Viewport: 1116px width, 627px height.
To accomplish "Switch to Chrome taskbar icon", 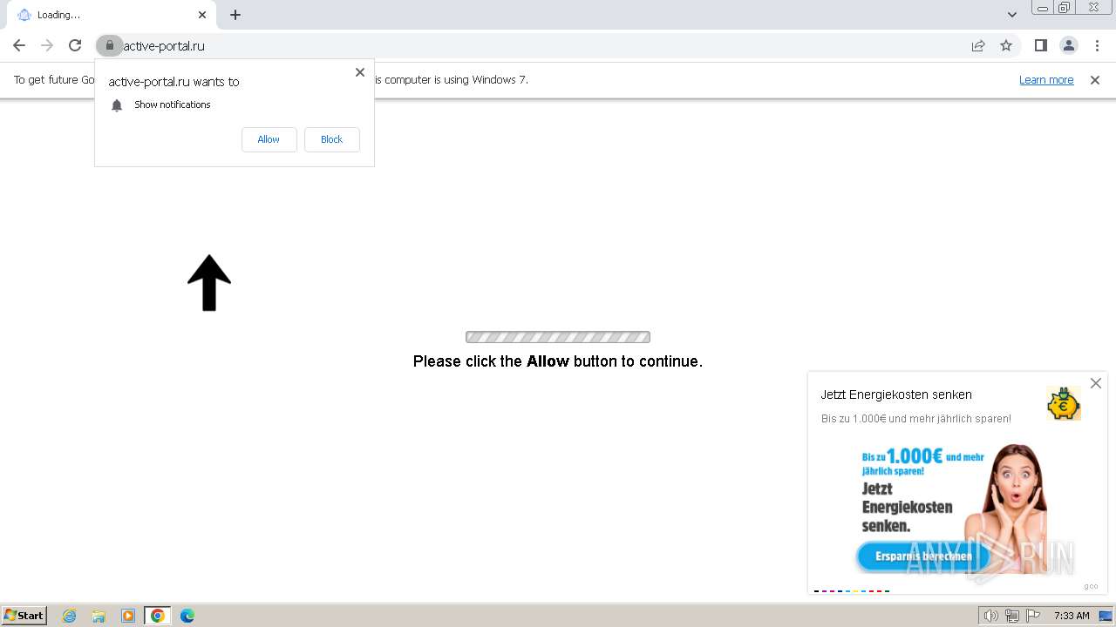I will (x=158, y=616).
